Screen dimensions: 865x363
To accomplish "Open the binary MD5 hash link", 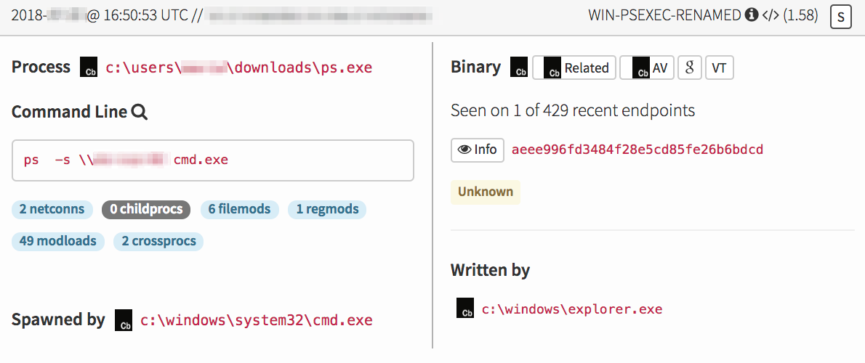I will (637, 150).
